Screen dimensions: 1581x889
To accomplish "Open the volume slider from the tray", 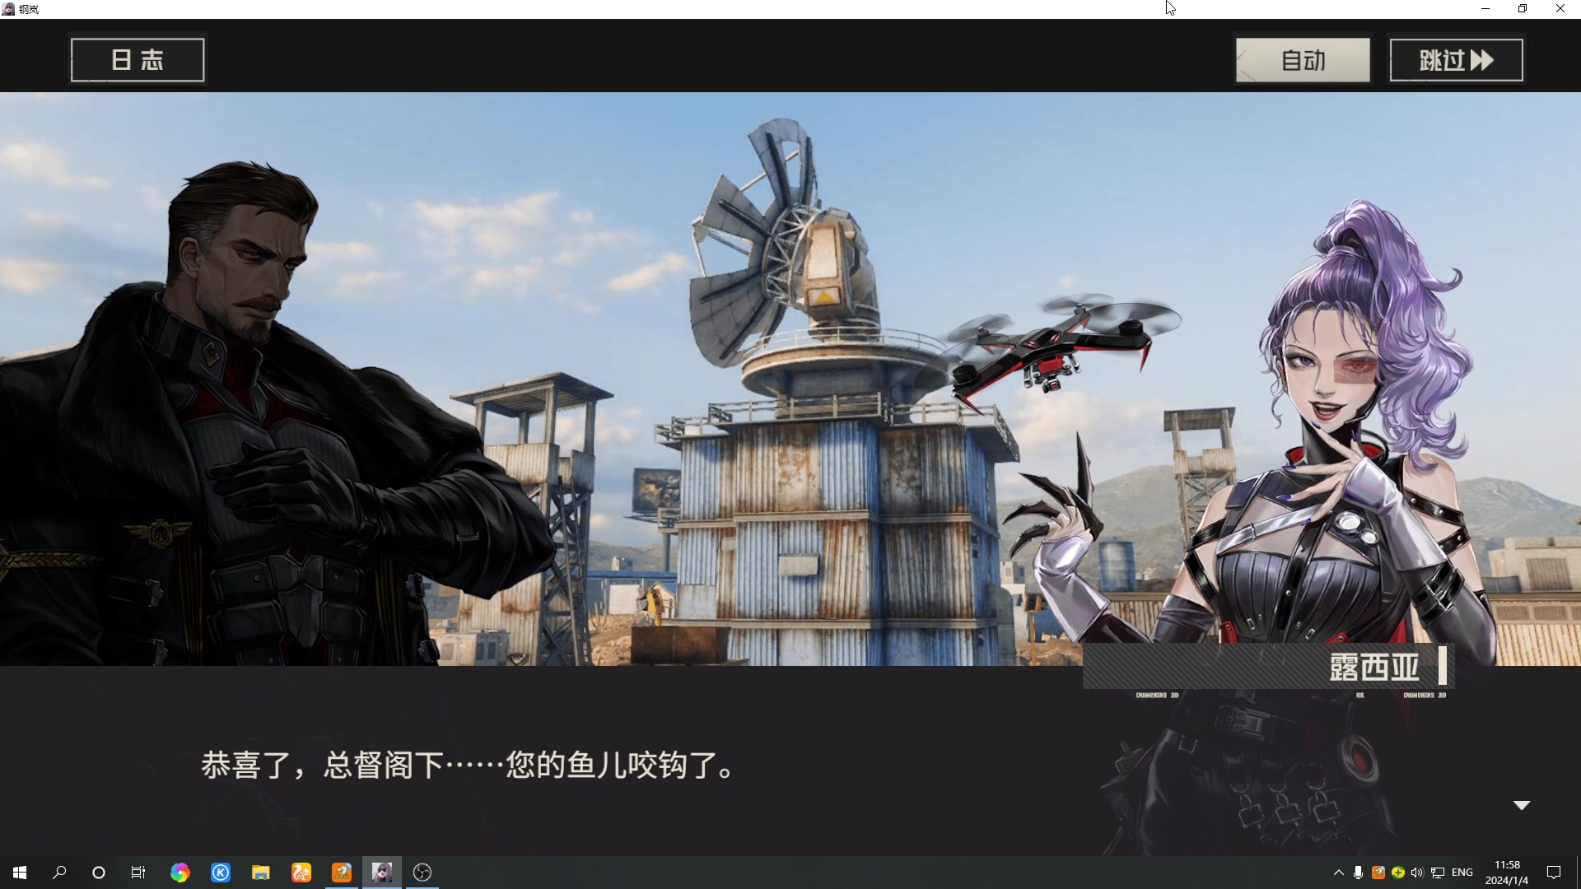I will [1417, 872].
